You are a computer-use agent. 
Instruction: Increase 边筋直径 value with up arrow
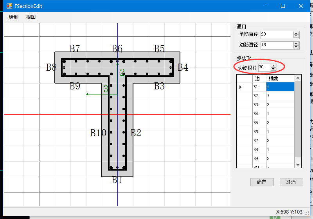[296, 43]
